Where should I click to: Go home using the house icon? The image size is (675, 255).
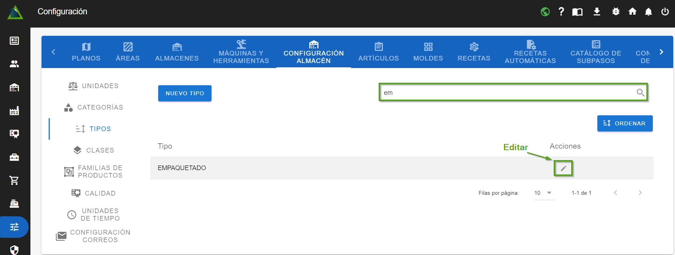(x=632, y=12)
